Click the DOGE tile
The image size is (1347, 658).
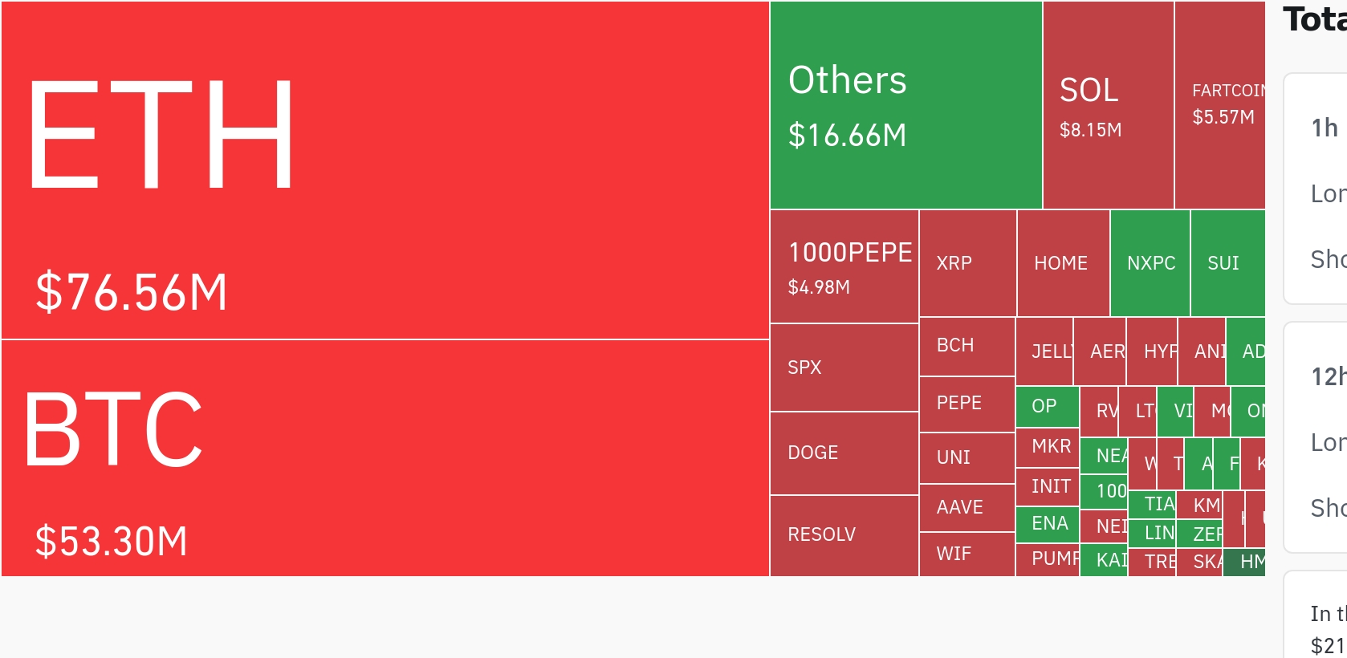click(x=844, y=453)
